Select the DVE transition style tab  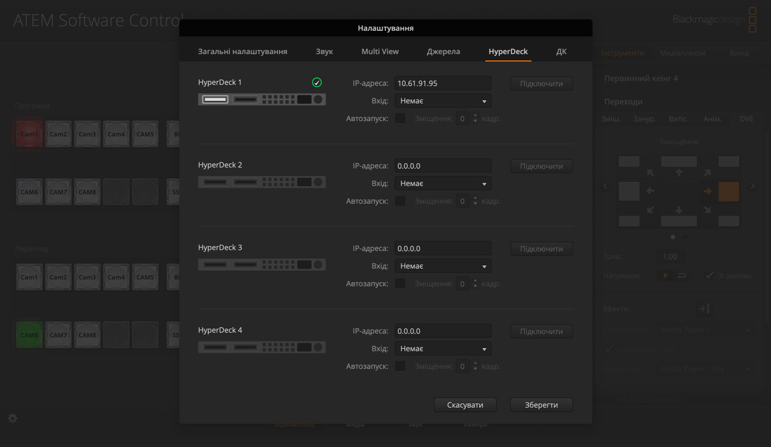[x=746, y=118]
